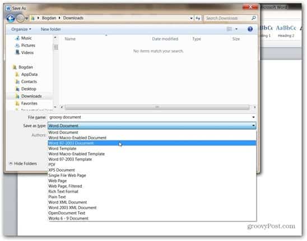The image size is (307, 241).
Task: Choose Word XML Document option
Action: pos(152,202)
